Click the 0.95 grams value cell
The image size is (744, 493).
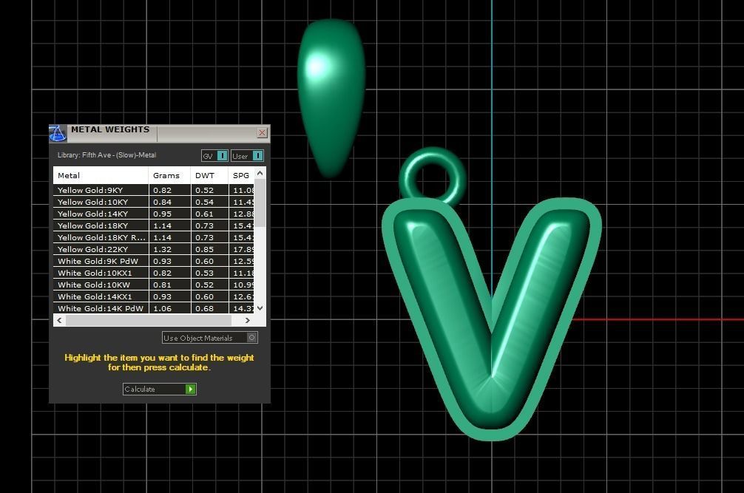pyautogui.click(x=170, y=214)
